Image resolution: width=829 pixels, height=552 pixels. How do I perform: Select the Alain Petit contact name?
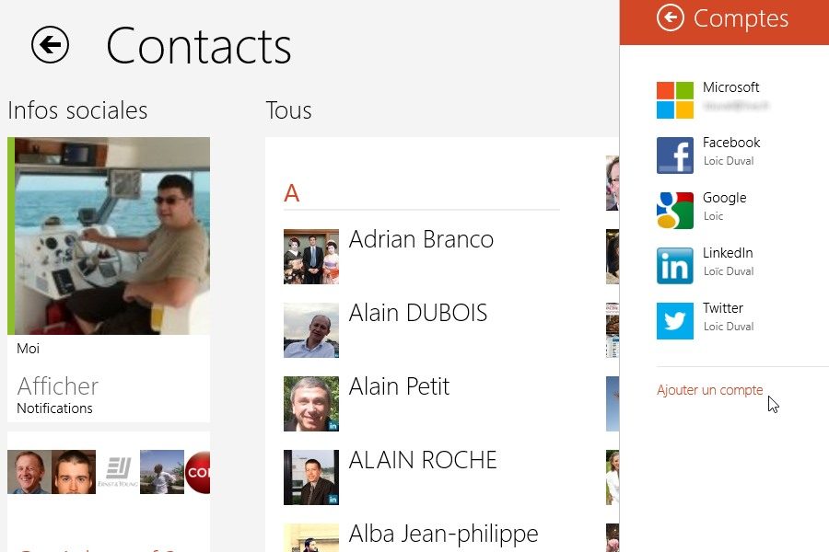tap(399, 386)
